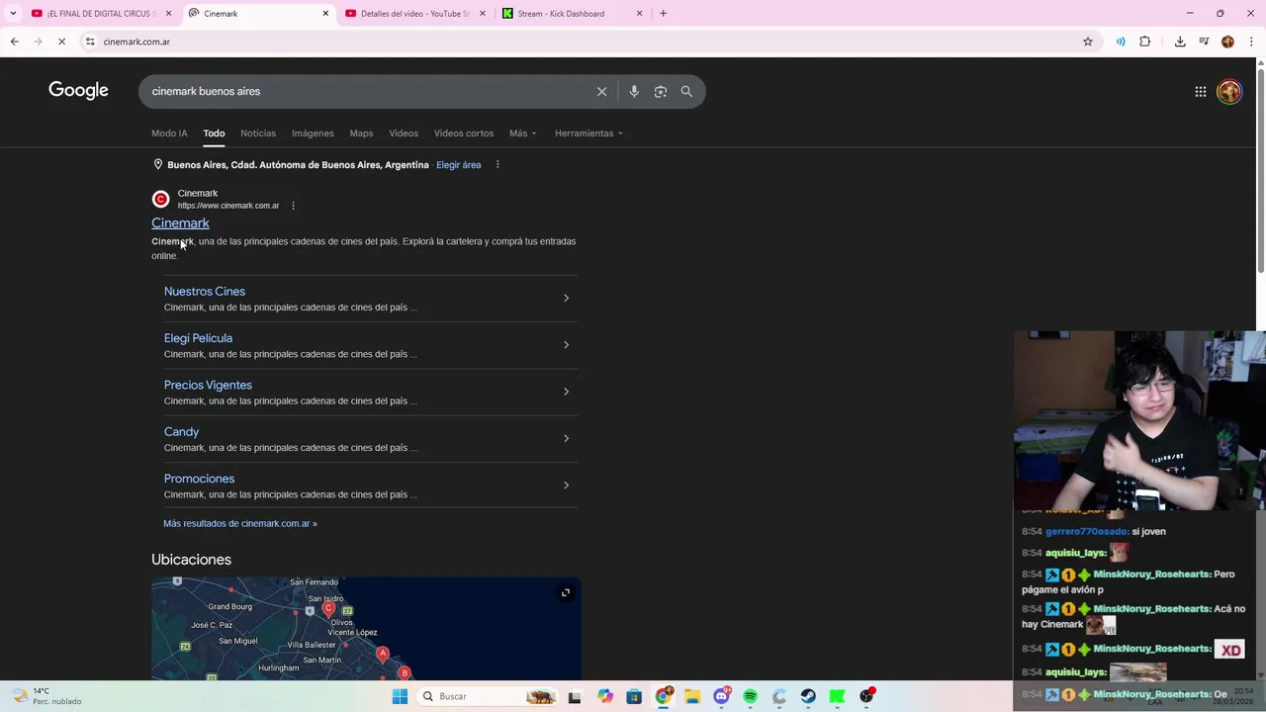
Task: Open the Chrome extensions puzzle icon
Action: (x=1145, y=42)
